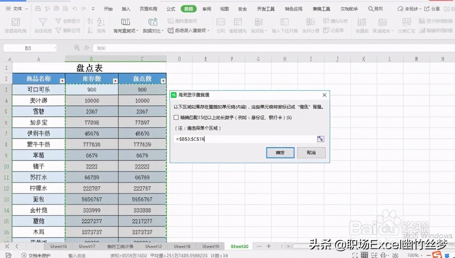Viewport: 455px width, 258px height.
Task: Click the 分列 (text to columns) icon
Action: click(x=221, y=22)
